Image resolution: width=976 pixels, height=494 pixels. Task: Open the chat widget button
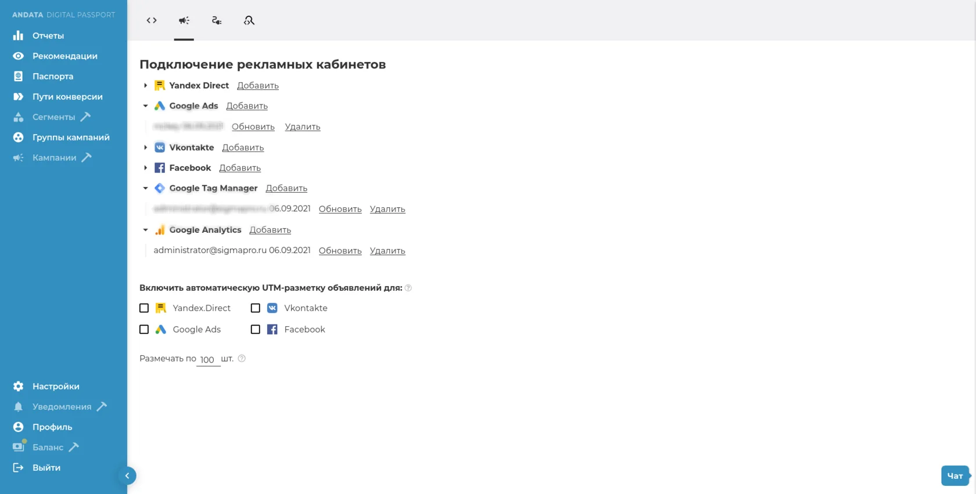click(955, 475)
